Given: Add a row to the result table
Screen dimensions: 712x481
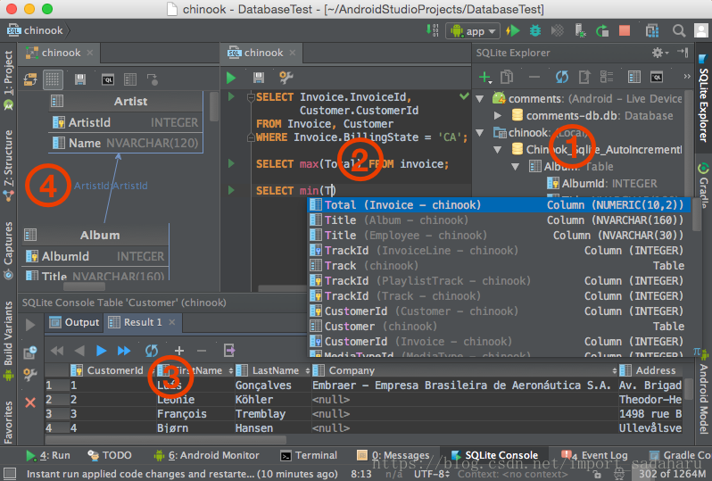Looking at the screenshot, I should click(x=179, y=351).
